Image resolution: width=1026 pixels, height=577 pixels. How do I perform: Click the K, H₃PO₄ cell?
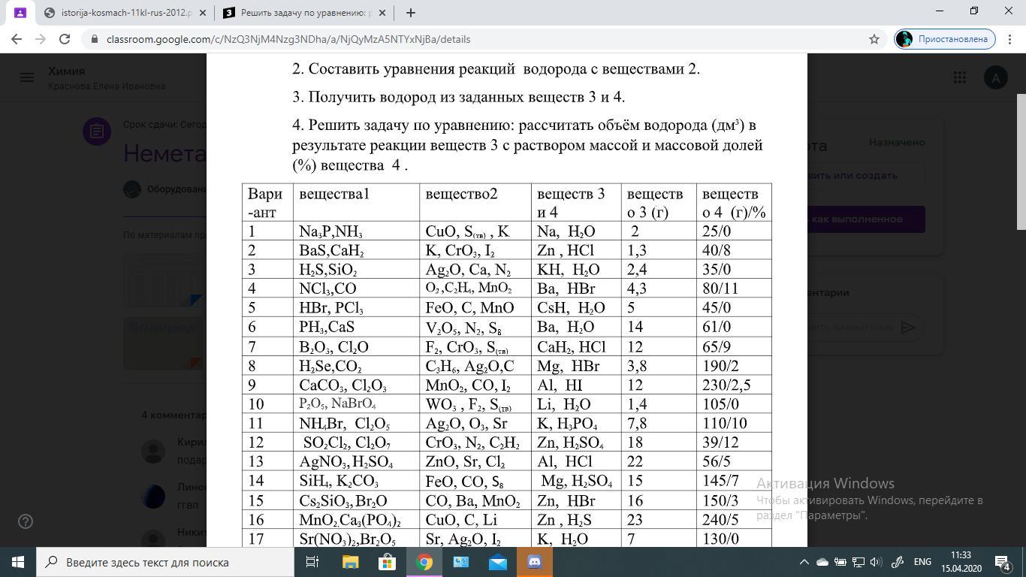click(x=576, y=424)
